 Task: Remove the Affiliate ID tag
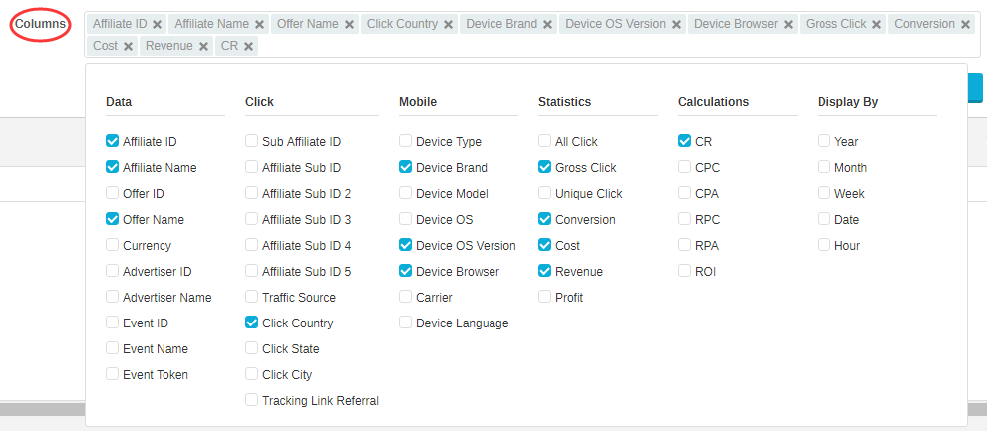[x=158, y=25]
